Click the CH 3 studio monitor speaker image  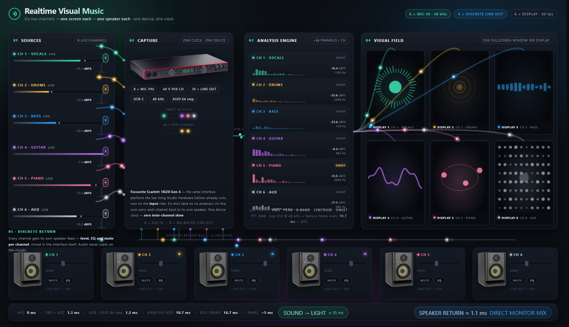click(x=213, y=269)
